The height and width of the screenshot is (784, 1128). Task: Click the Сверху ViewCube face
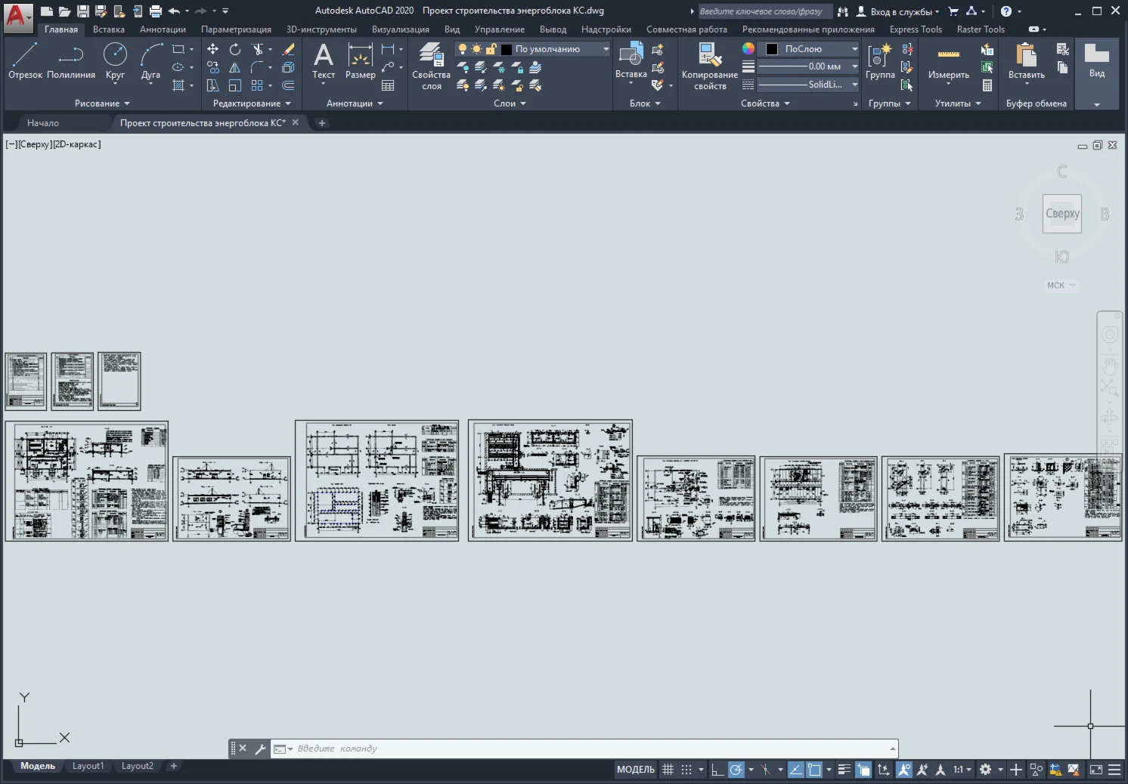(1062, 214)
